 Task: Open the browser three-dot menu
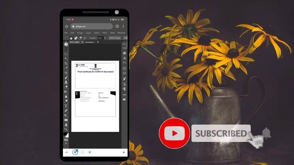(123, 27)
